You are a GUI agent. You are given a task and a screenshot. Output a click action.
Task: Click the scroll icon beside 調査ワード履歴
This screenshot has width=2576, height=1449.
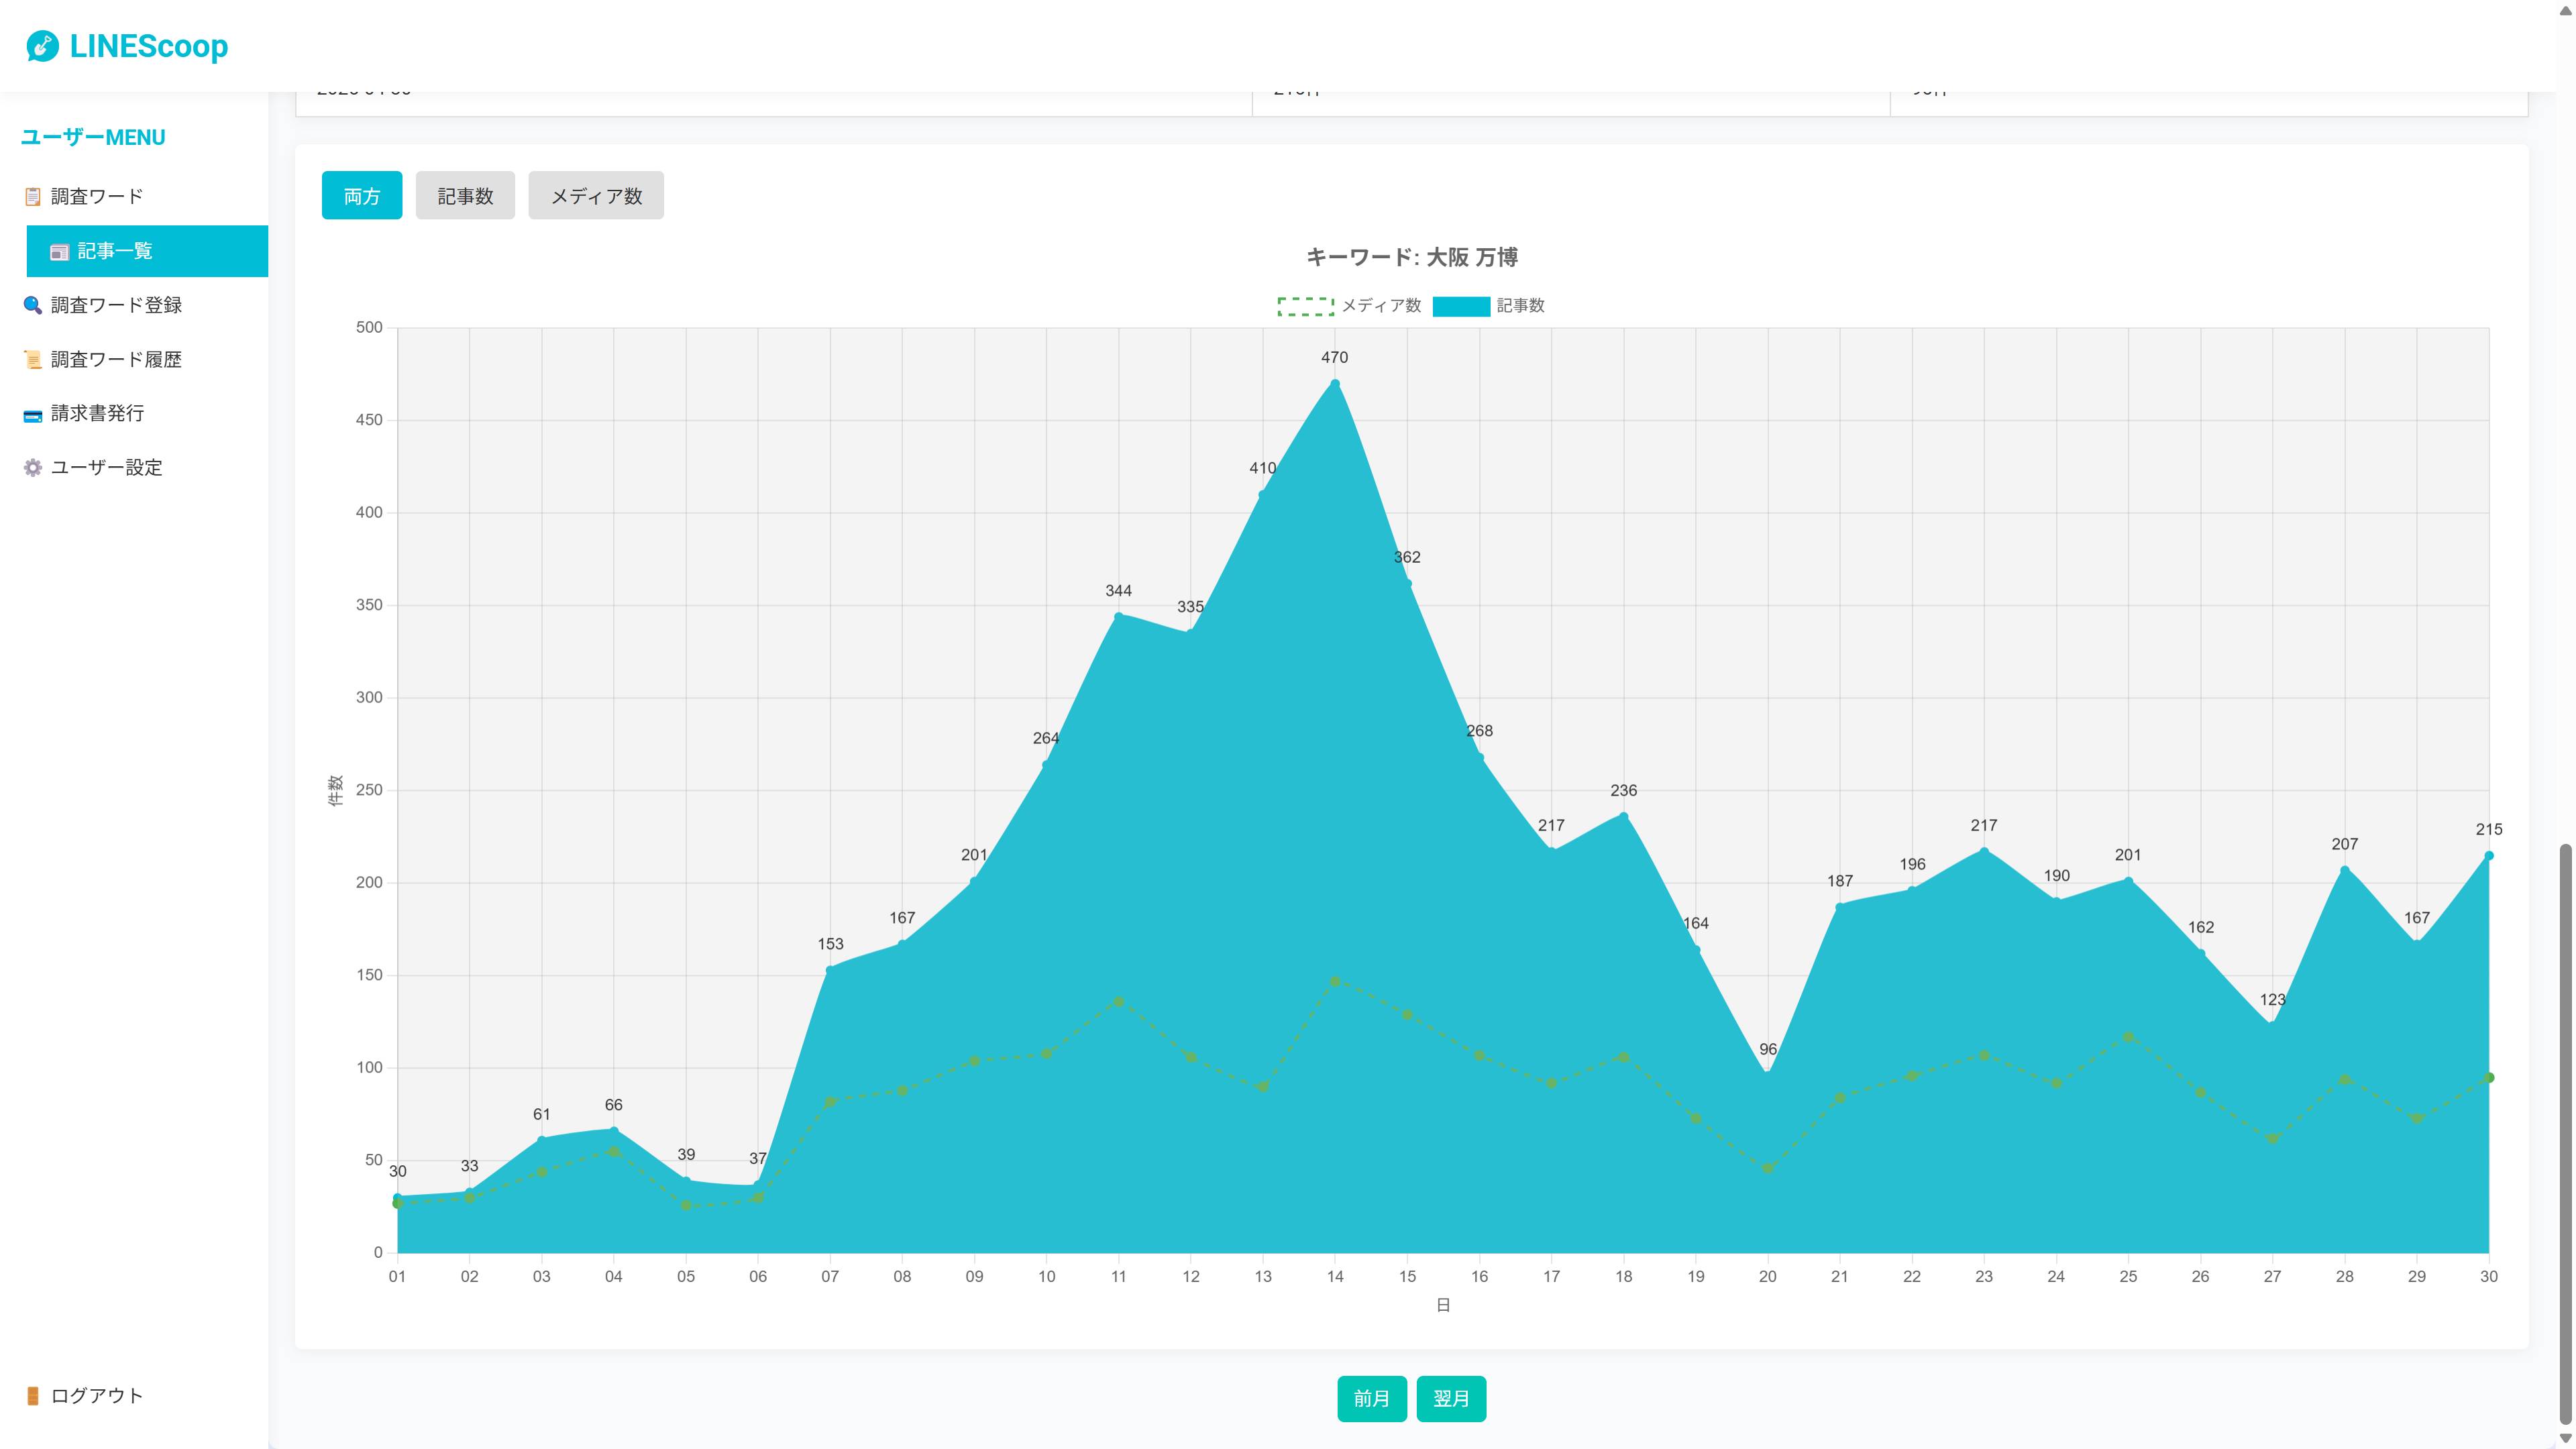tap(33, 360)
